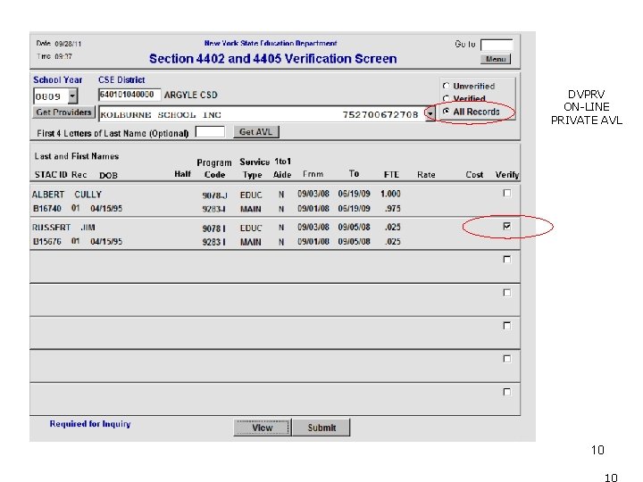Click STAC ID B15676
643x482 pixels.
[46, 241]
